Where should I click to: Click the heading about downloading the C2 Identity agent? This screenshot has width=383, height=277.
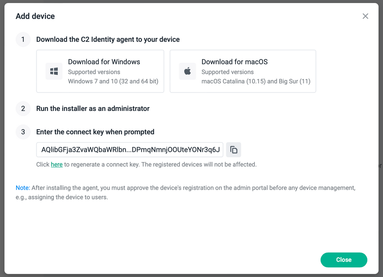click(108, 39)
